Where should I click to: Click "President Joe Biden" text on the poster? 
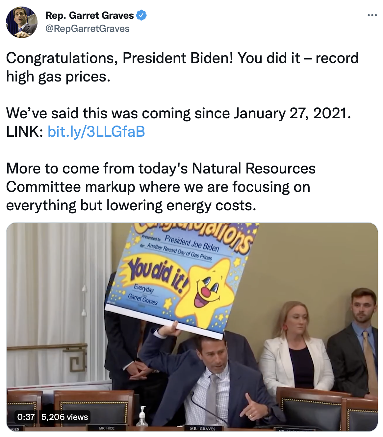click(x=192, y=243)
